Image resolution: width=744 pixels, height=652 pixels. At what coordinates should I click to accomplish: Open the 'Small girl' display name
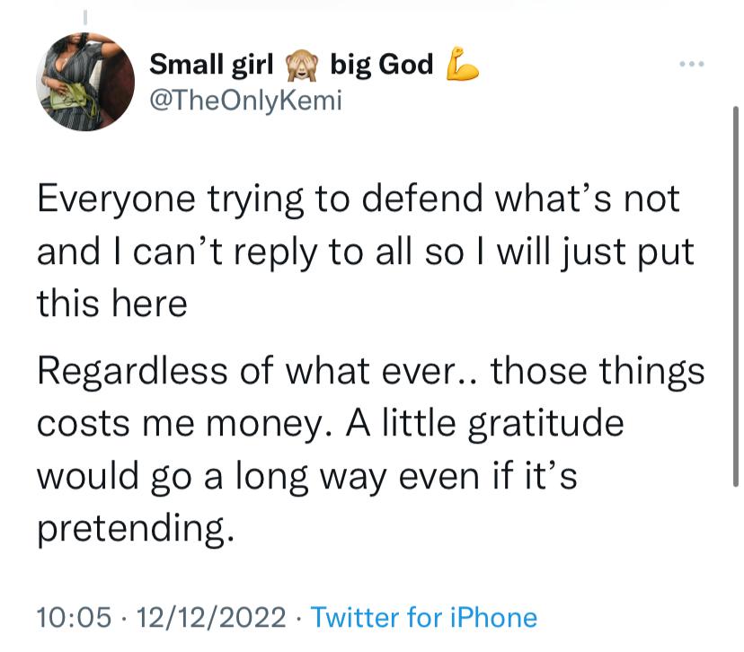click(x=211, y=65)
